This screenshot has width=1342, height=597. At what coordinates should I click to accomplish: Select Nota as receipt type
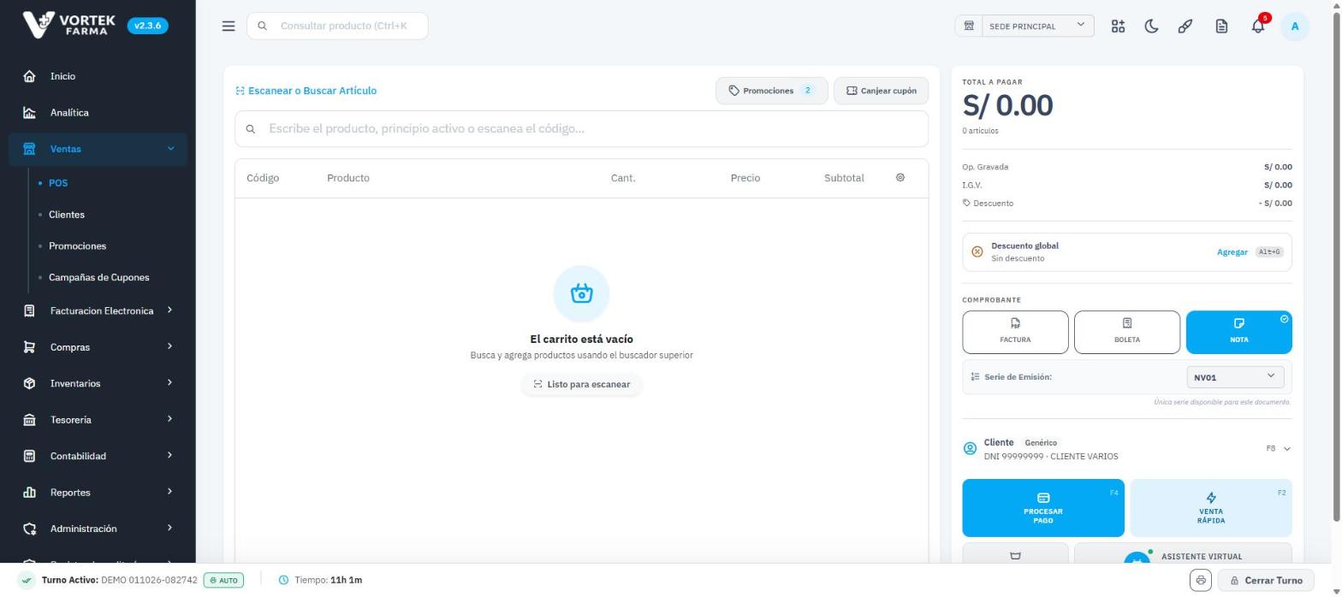tap(1238, 332)
